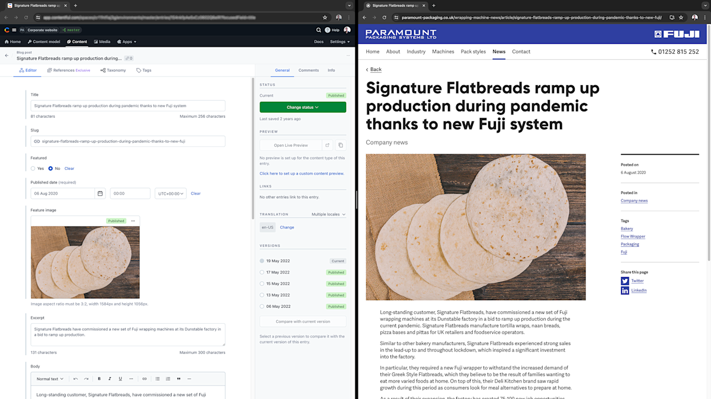Open Content model in Contentful nav

pyautogui.click(x=44, y=42)
